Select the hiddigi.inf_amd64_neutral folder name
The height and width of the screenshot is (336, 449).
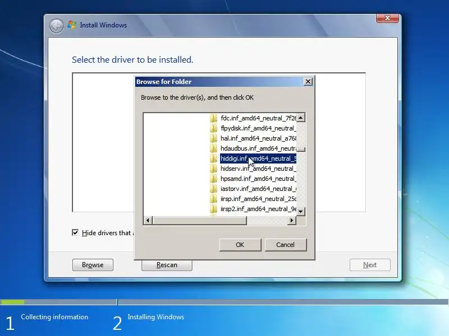pos(258,158)
